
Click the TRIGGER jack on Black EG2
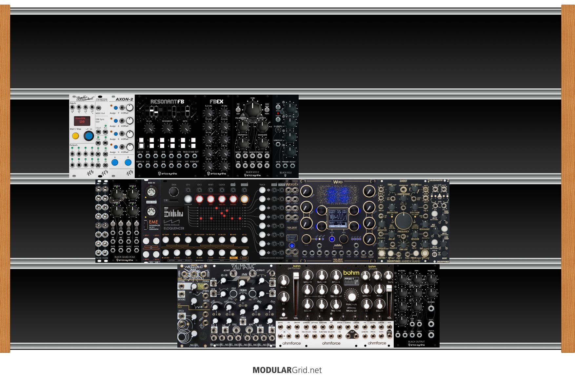[x=285, y=166]
